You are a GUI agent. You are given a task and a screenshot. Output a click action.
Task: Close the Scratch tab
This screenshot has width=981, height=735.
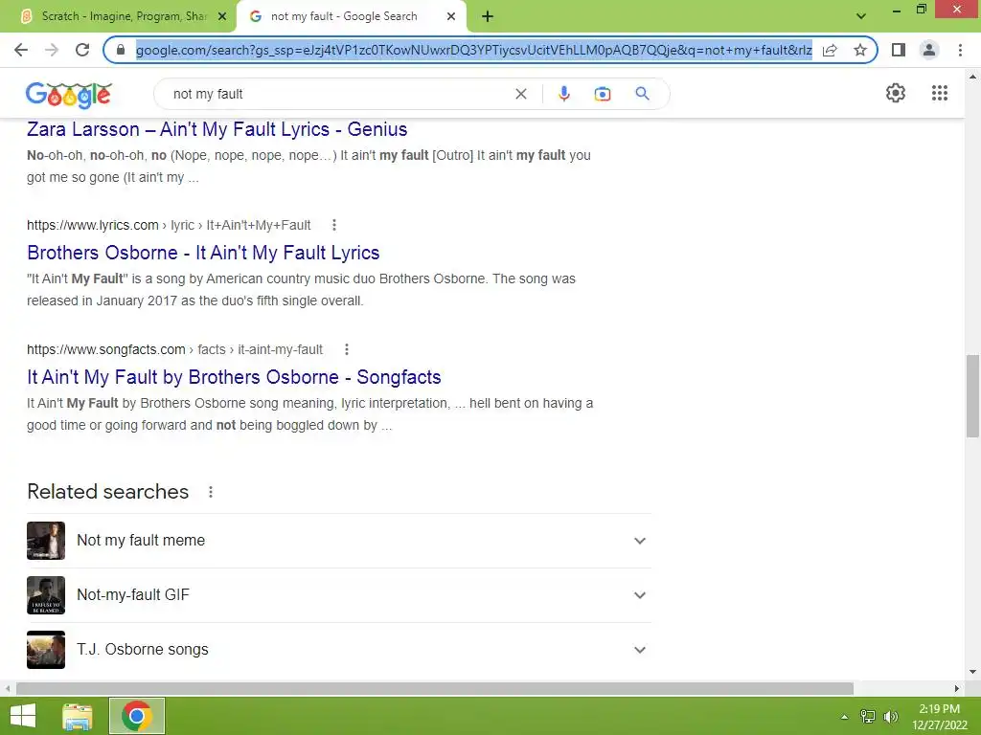point(222,17)
